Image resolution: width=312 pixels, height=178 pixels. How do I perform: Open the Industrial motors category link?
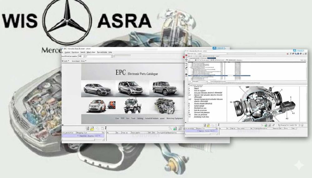pos(152,118)
